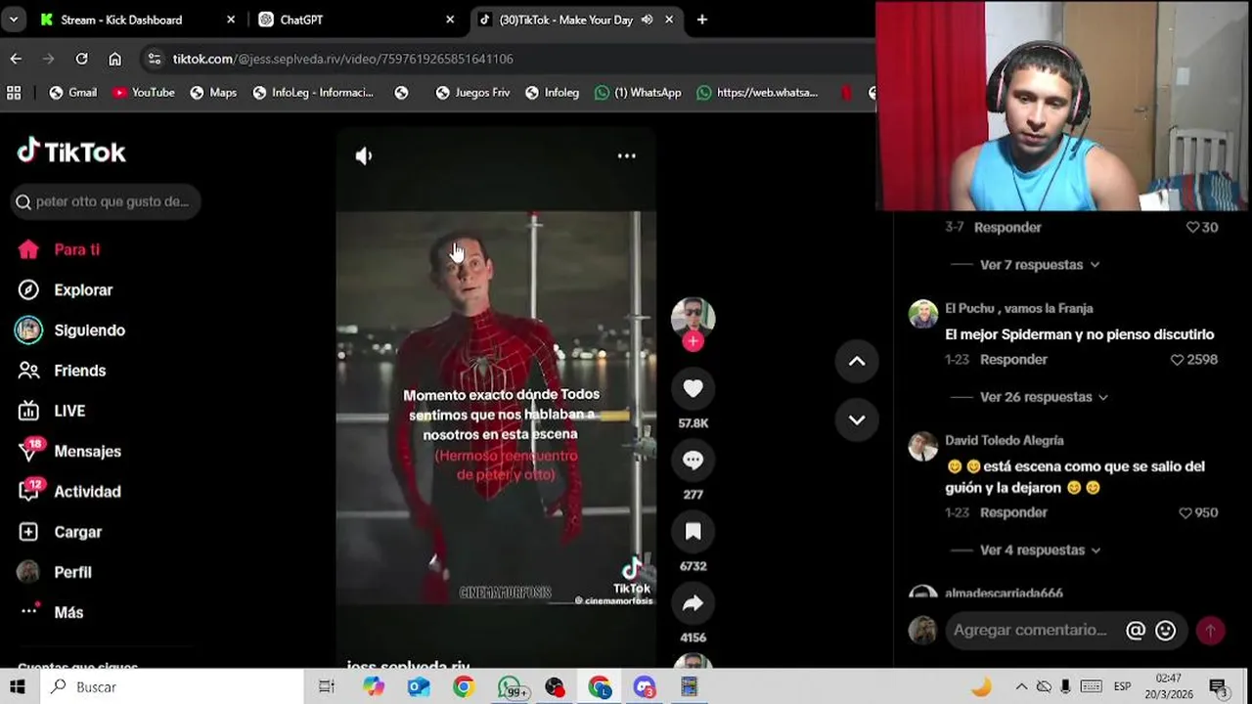
Task: Open El Puchu, vamos la Franja profile name
Action: (x=1018, y=308)
